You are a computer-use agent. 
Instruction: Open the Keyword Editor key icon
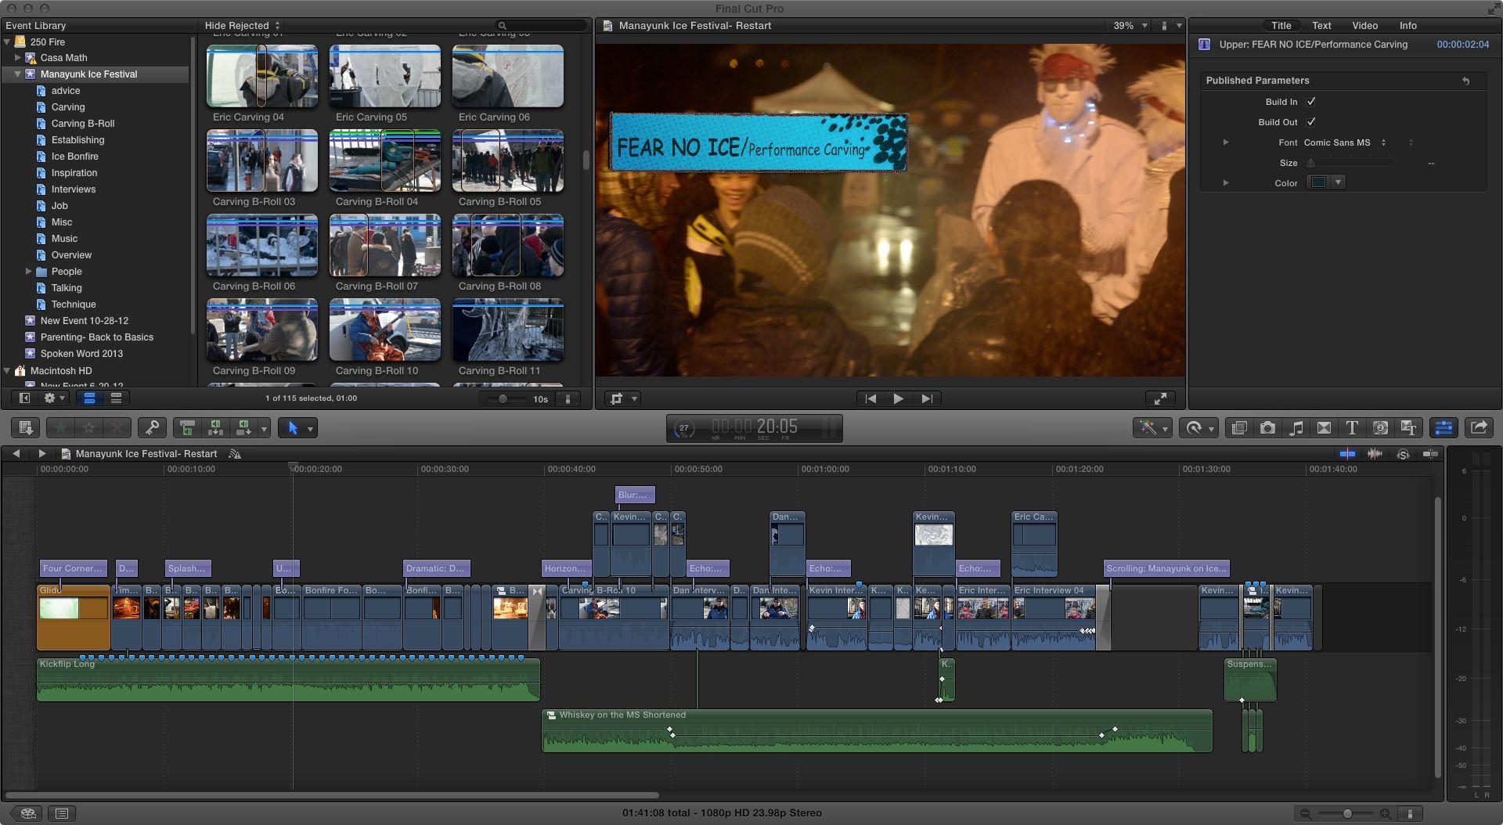tap(152, 427)
